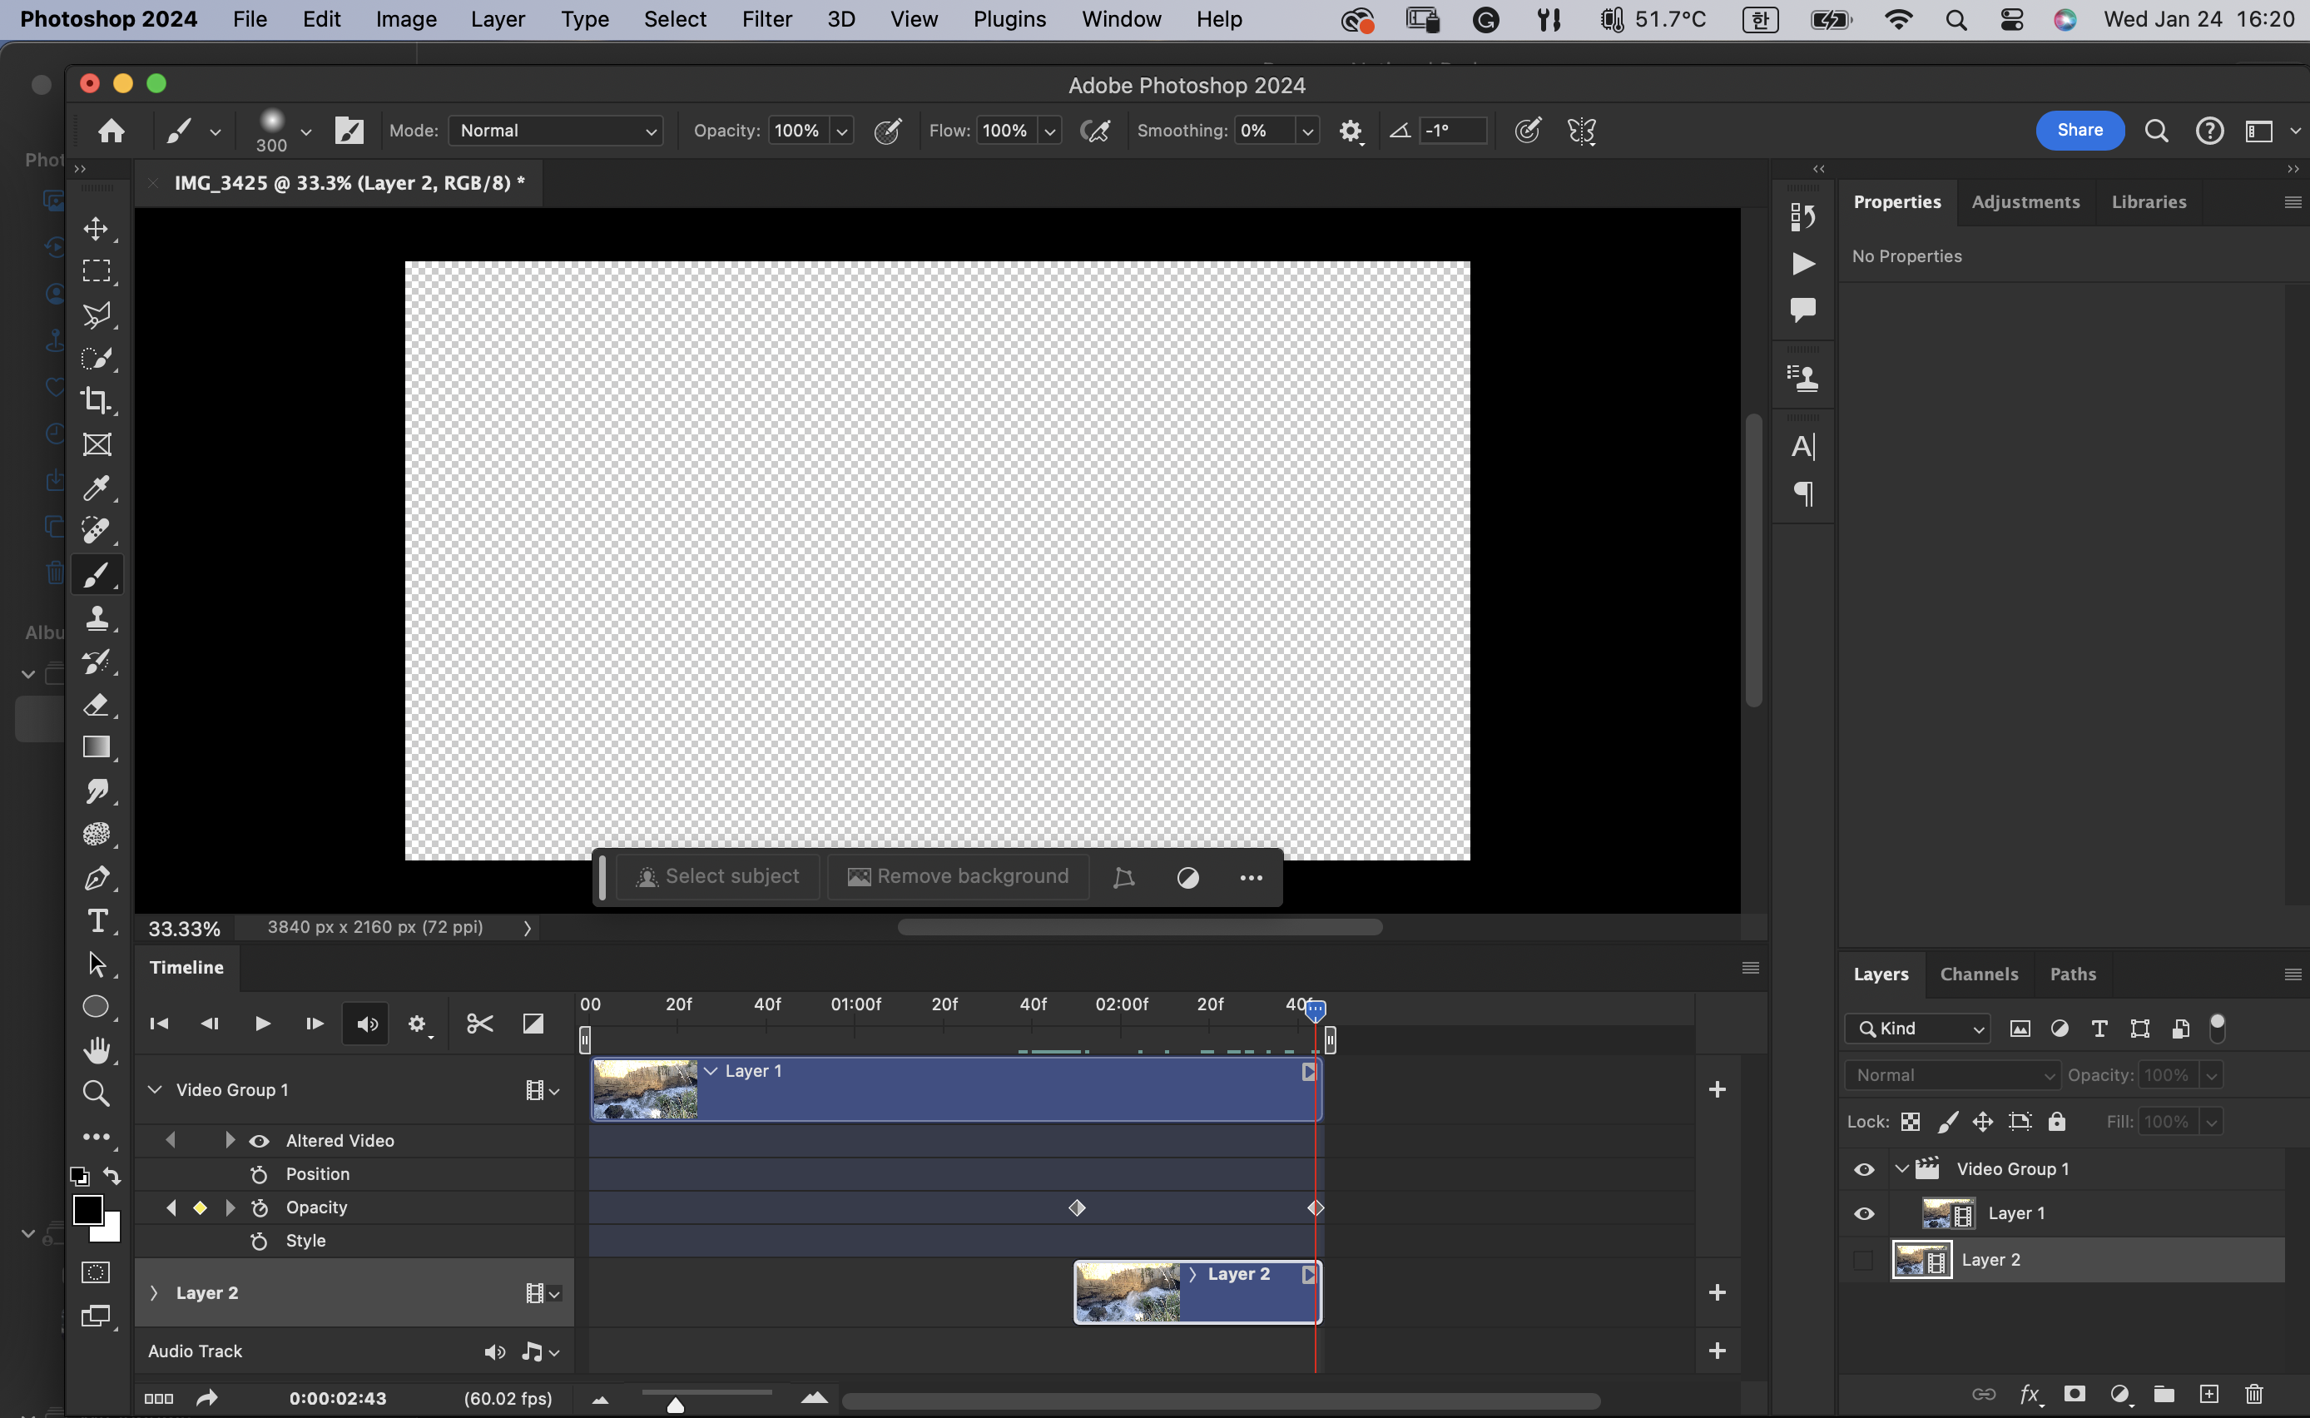The height and width of the screenshot is (1418, 2310).
Task: Select the Crop tool
Action: click(97, 400)
